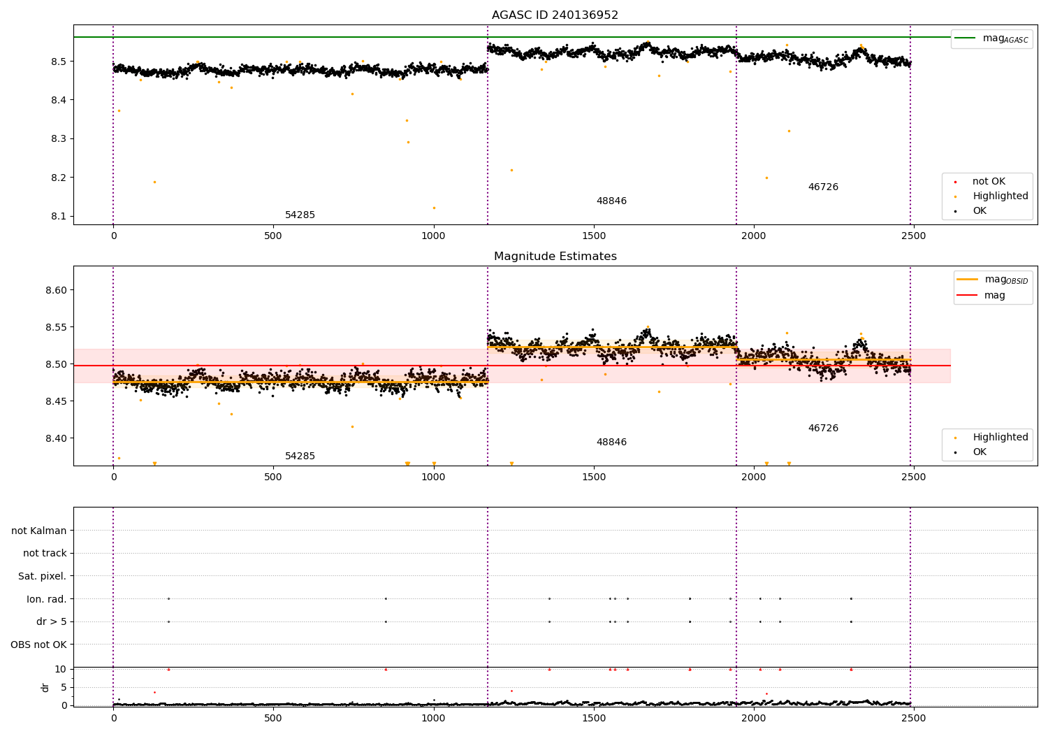Click the orange line sample beside mag OBSID
Viewport: 1048px width, 734px height.
(x=968, y=280)
